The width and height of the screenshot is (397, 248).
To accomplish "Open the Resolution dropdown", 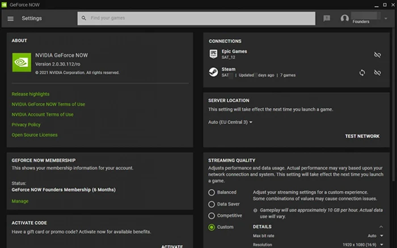I will (x=363, y=245).
